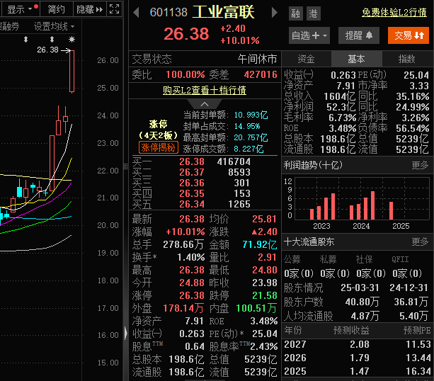Click the 买二 price 26.37 row
This screenshot has height=381, width=434.
coord(205,172)
